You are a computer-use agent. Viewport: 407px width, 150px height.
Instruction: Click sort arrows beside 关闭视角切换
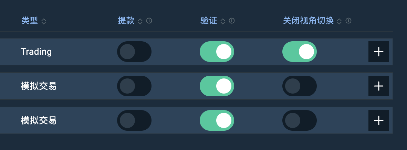click(339, 21)
